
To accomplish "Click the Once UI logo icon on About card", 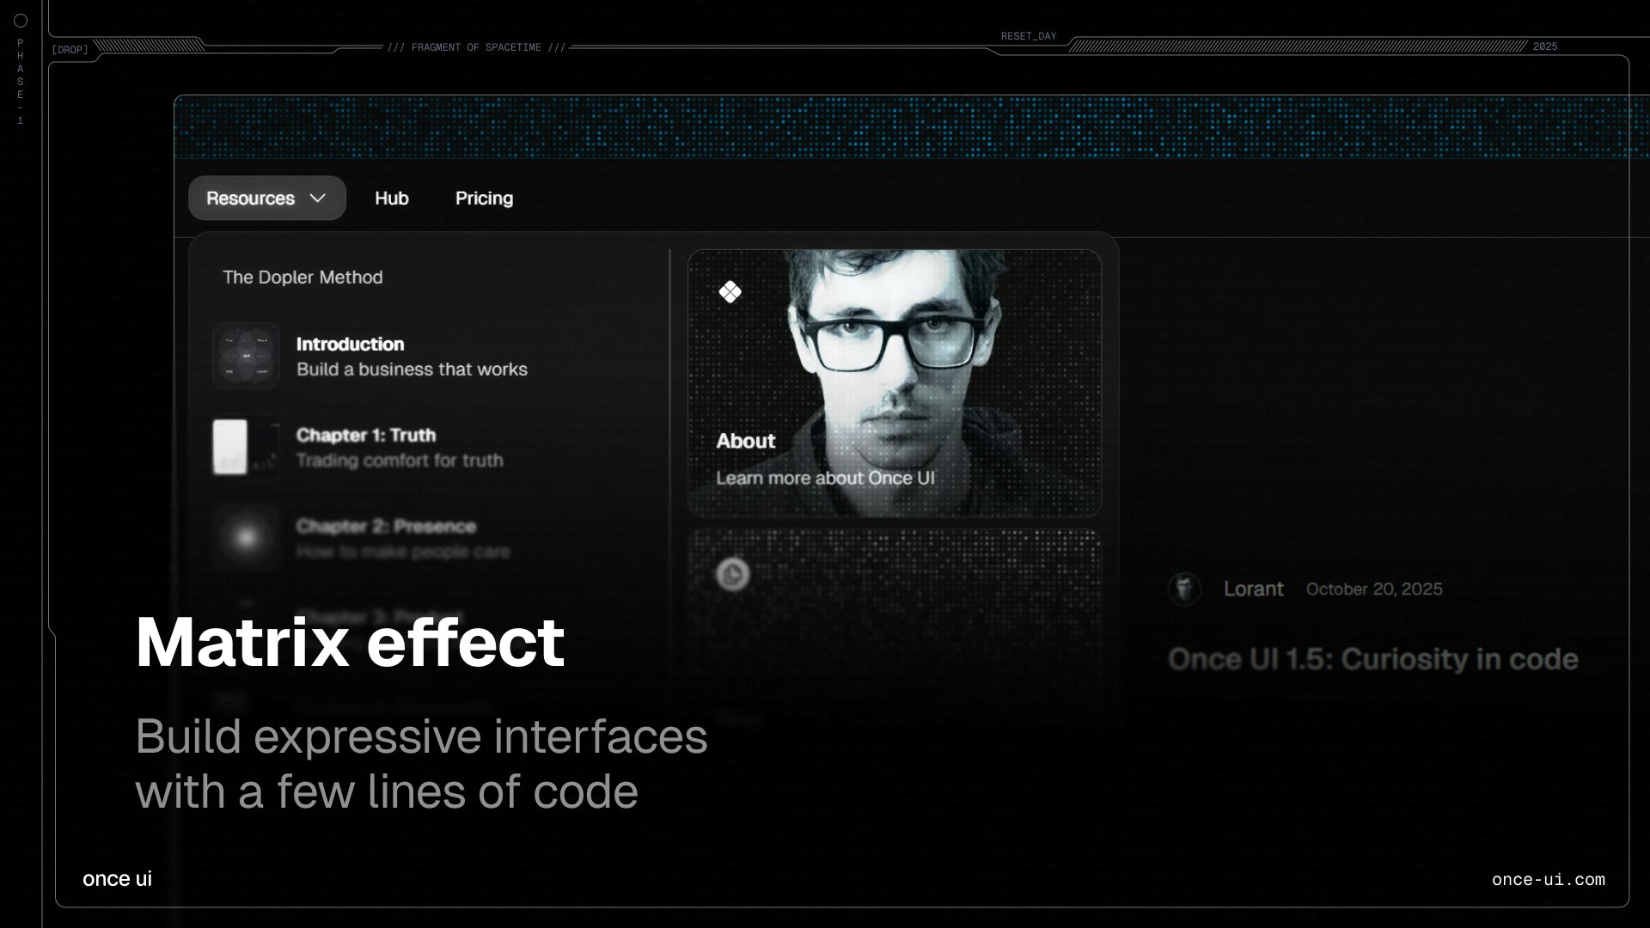I will [x=730, y=292].
